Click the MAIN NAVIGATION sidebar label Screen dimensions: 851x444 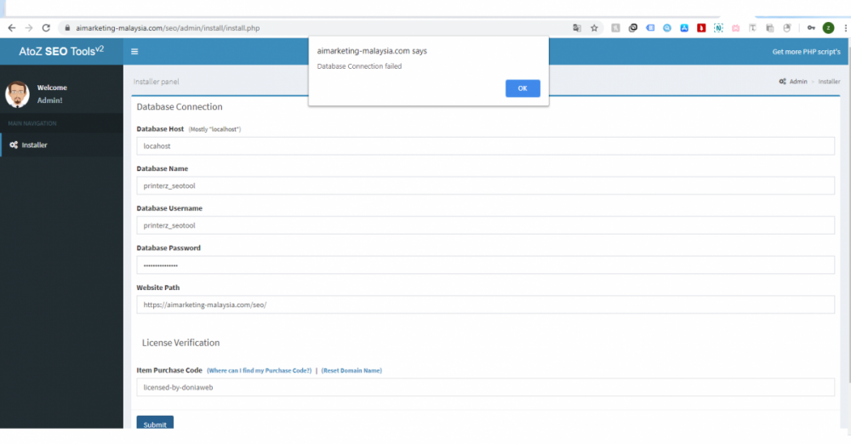point(32,123)
